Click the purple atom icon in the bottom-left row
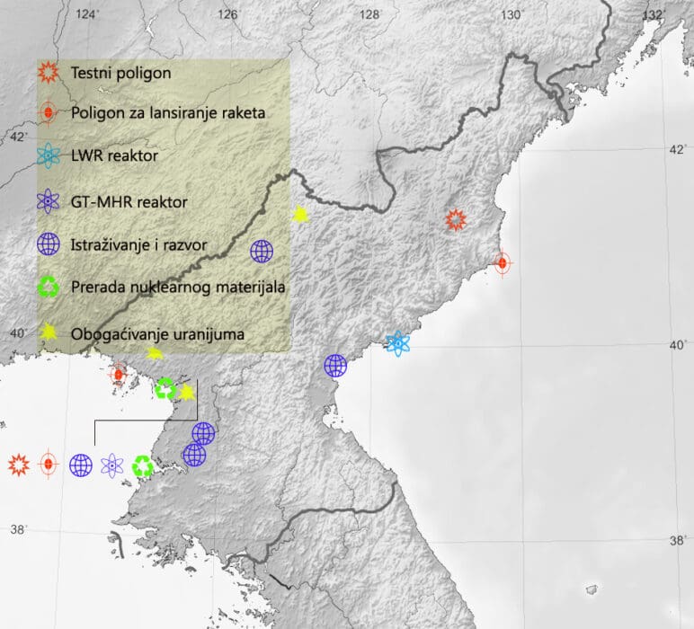The image size is (694, 629). point(112,465)
